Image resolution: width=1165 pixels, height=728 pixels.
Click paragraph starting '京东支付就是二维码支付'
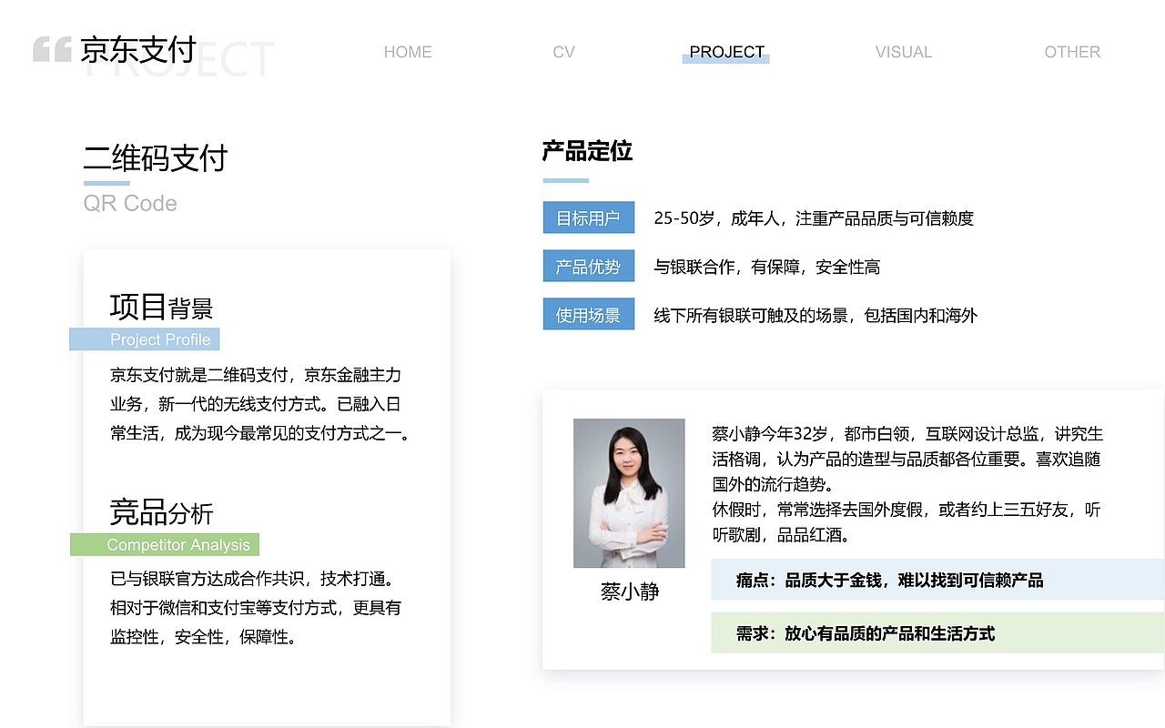262,404
